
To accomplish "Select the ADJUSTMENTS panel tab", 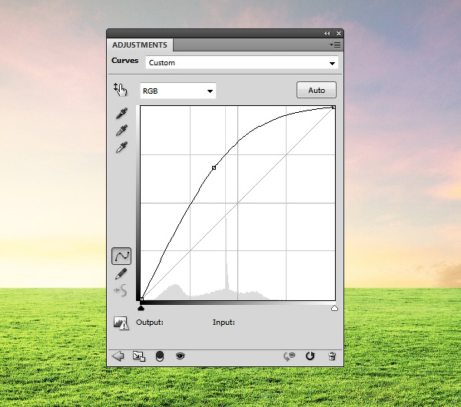I will (140, 45).
